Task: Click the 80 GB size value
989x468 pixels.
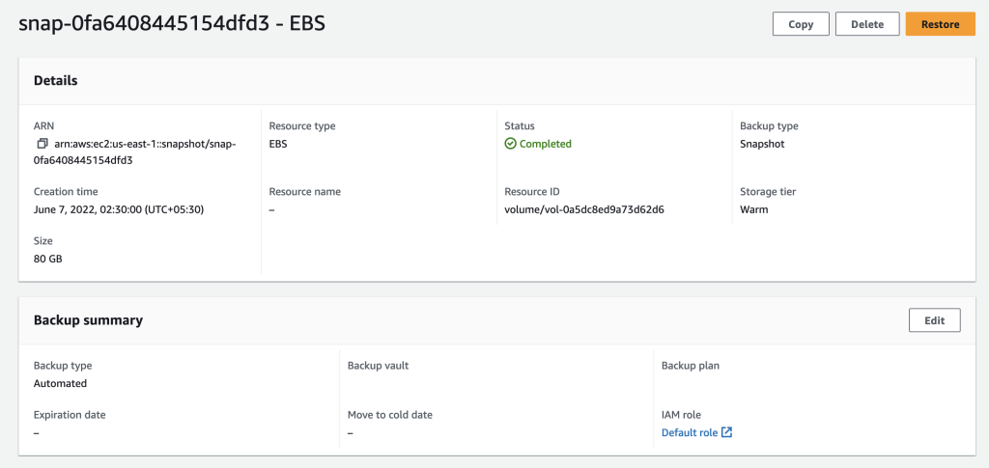Action: click(x=48, y=259)
